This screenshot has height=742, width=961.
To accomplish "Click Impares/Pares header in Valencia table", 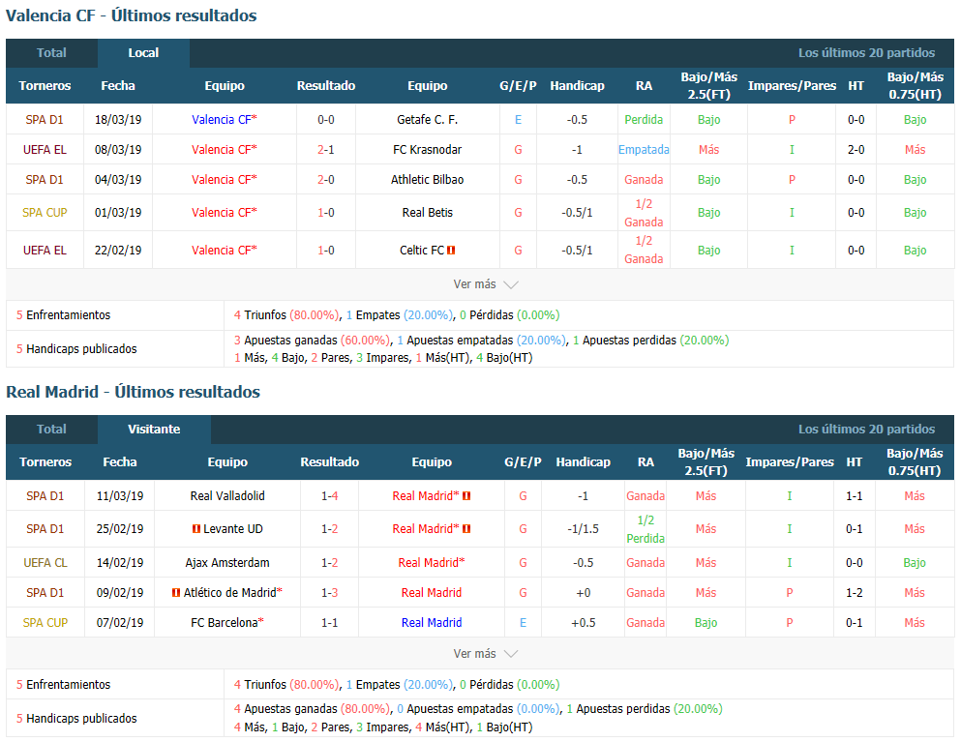I will pyautogui.click(x=792, y=86).
